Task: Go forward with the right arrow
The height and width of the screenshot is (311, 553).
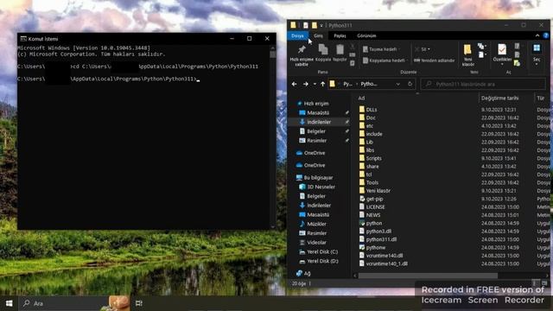Action: 305,84
